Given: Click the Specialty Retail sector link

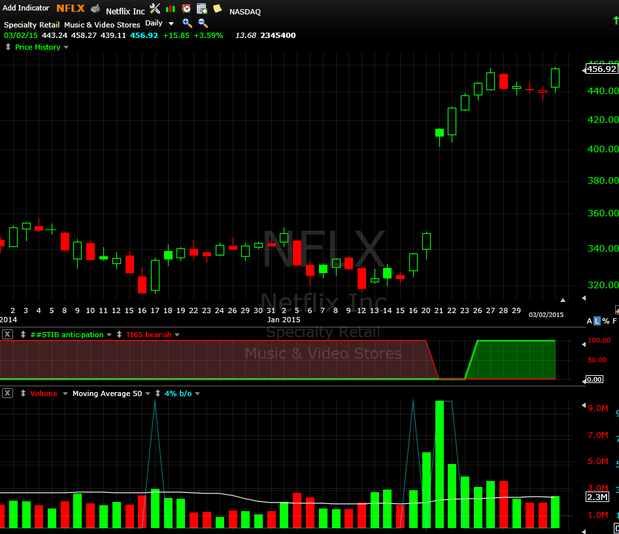Looking at the screenshot, I should coord(31,25).
